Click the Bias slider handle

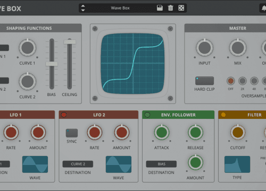pos(52,64)
